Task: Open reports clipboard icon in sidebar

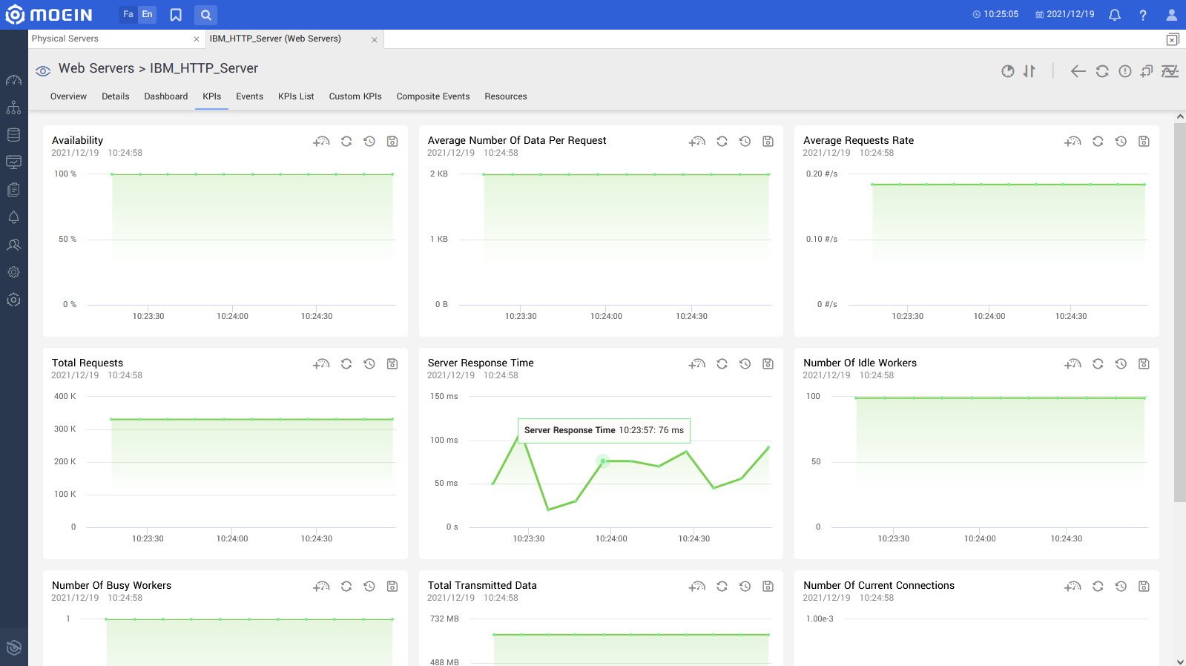Action: (x=13, y=190)
